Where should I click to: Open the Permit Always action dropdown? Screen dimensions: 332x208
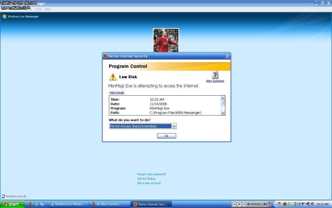[142, 126]
